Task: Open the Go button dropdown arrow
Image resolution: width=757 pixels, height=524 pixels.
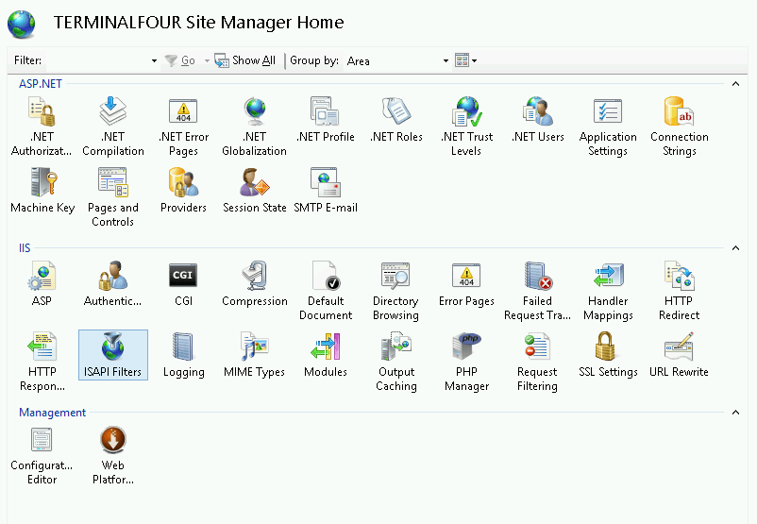Action: (x=207, y=60)
